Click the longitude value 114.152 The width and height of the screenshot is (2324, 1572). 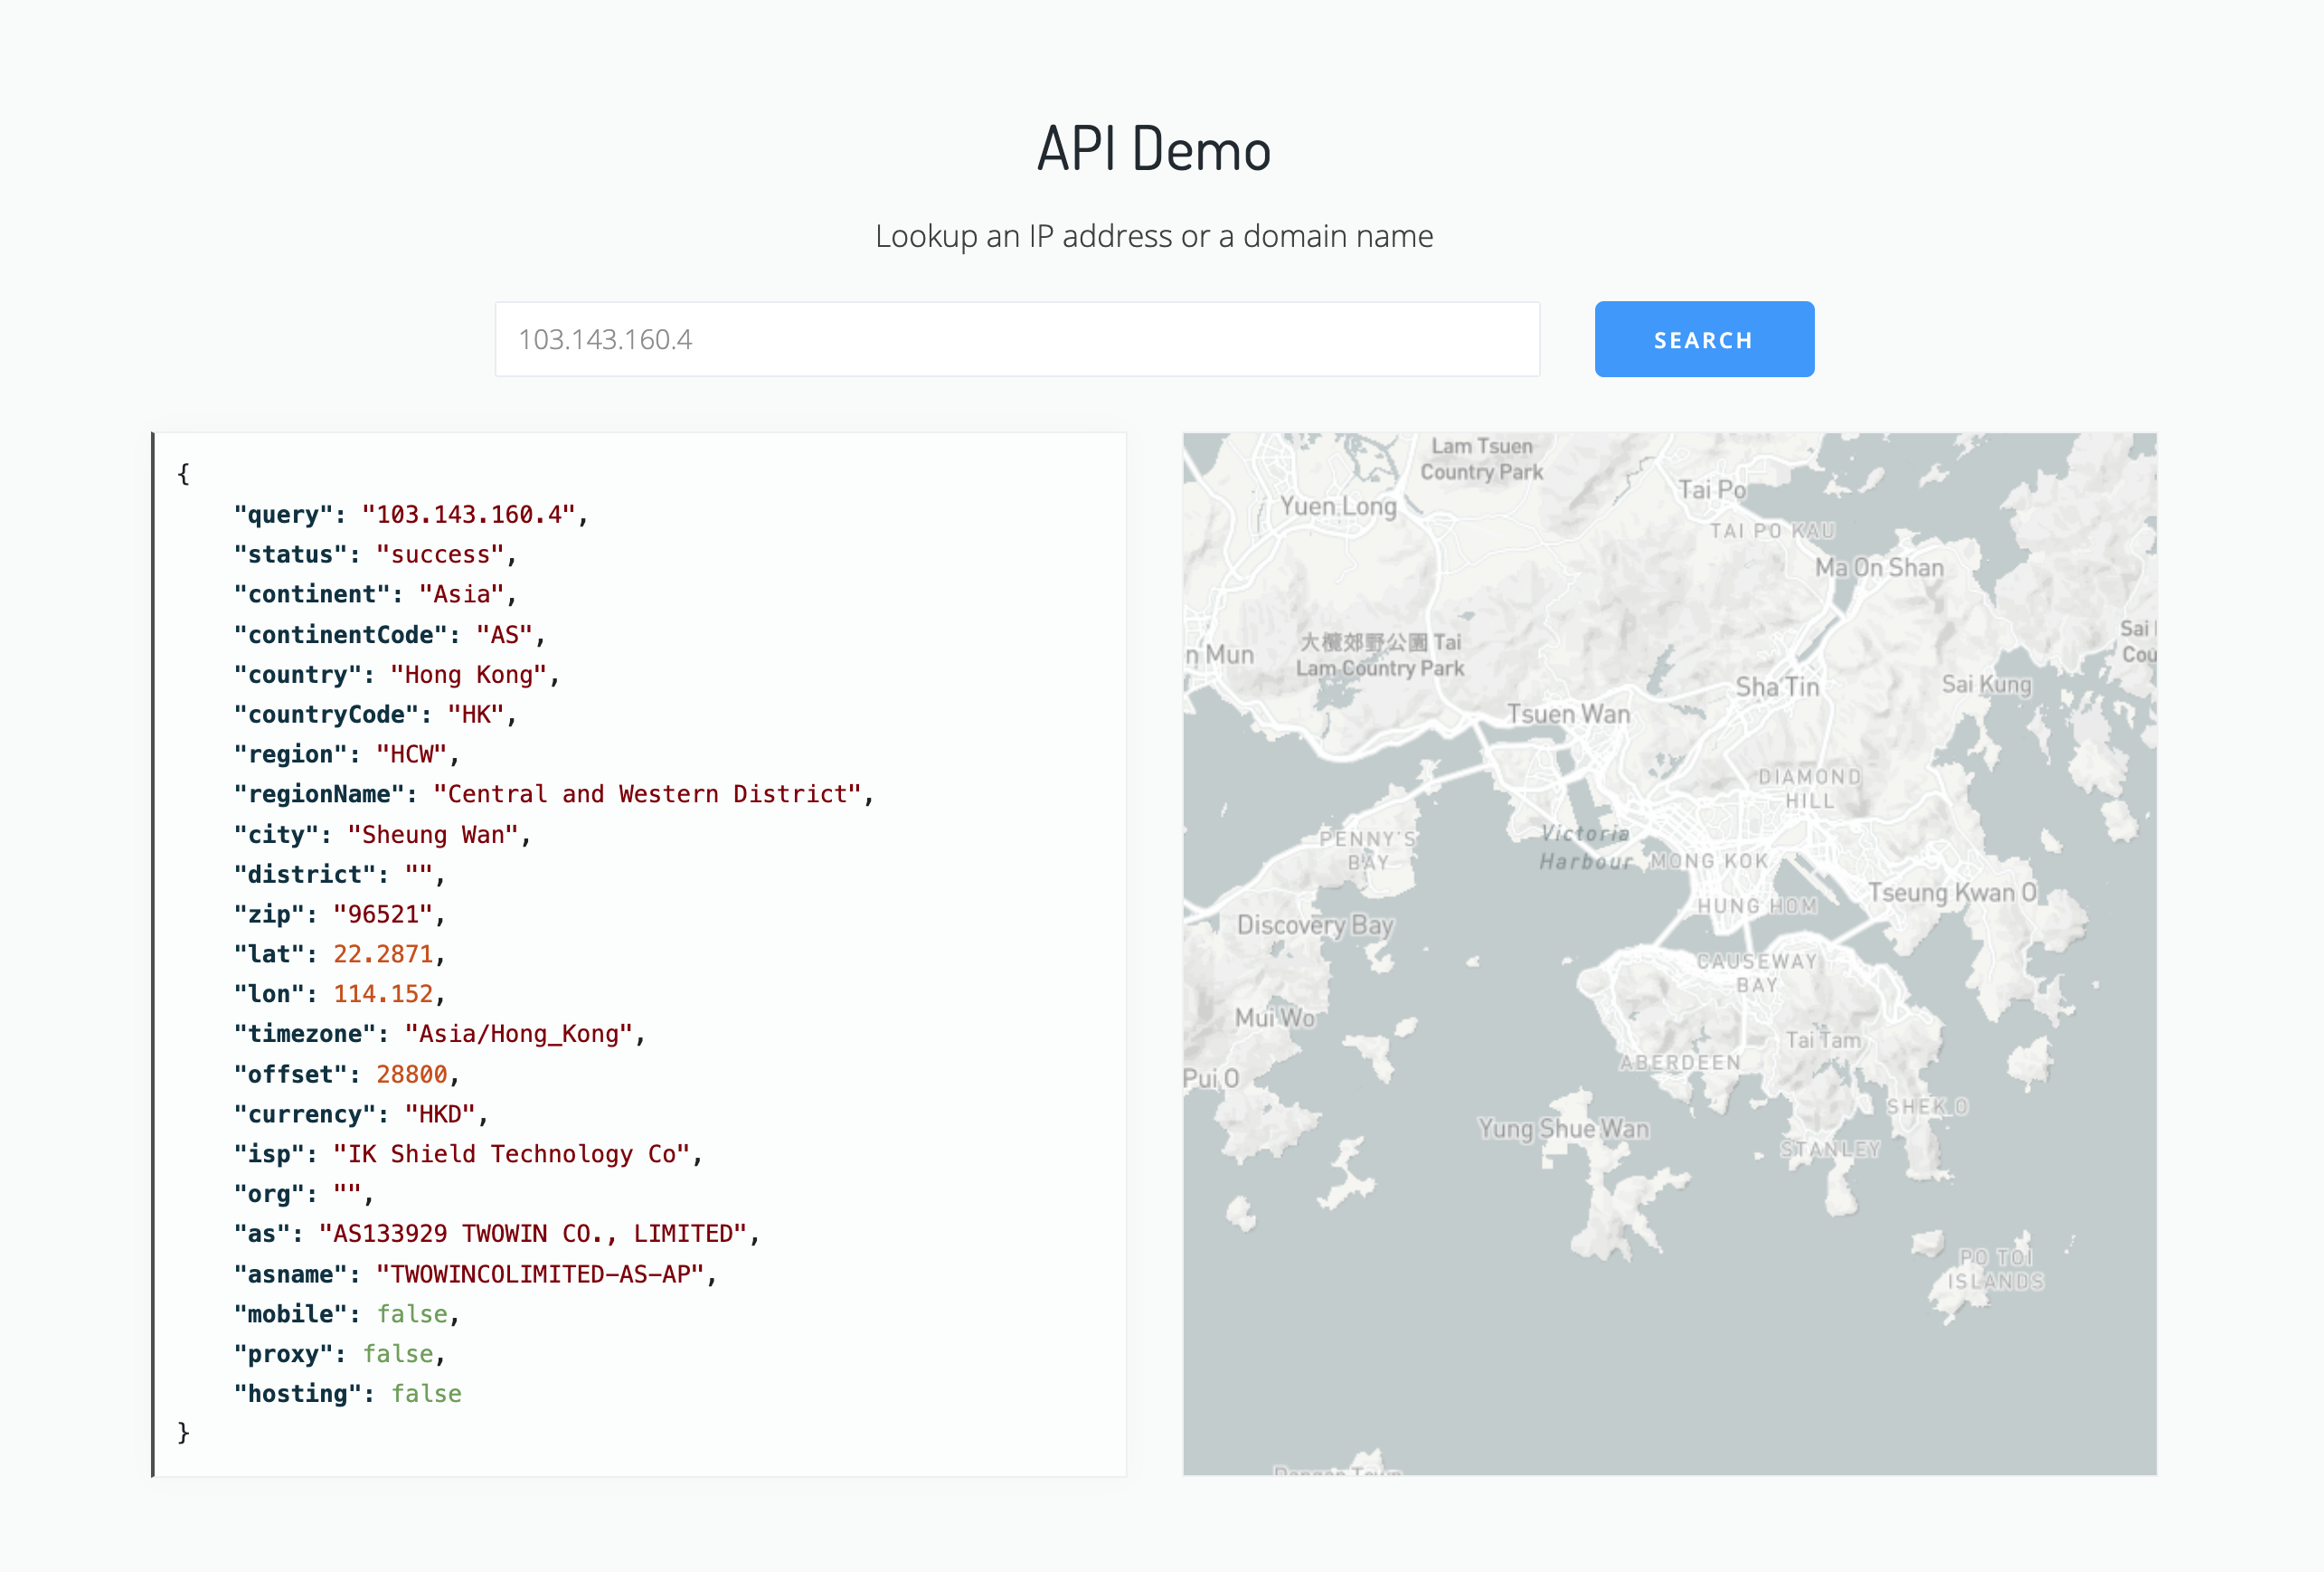coord(382,994)
